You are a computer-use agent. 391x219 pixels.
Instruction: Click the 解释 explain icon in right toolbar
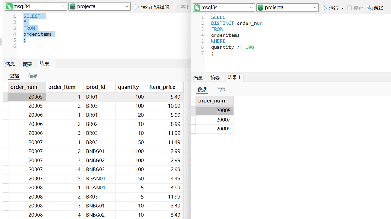point(370,8)
